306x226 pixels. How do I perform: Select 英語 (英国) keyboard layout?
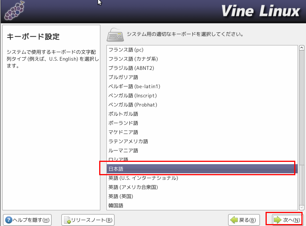click(x=202, y=196)
